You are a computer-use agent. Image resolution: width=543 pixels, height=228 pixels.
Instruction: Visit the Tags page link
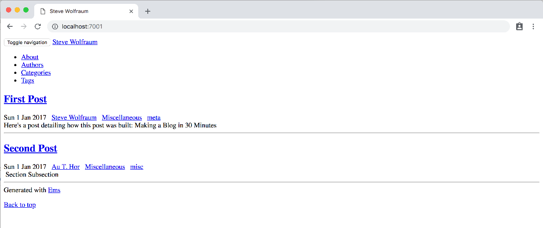tap(28, 80)
